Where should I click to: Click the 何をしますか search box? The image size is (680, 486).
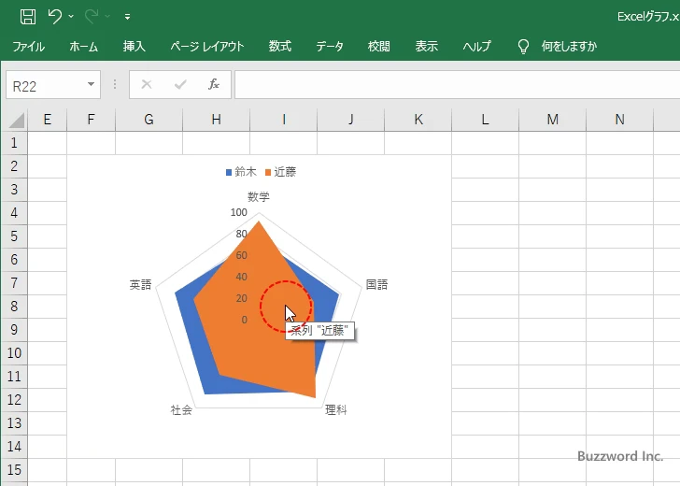pos(569,46)
